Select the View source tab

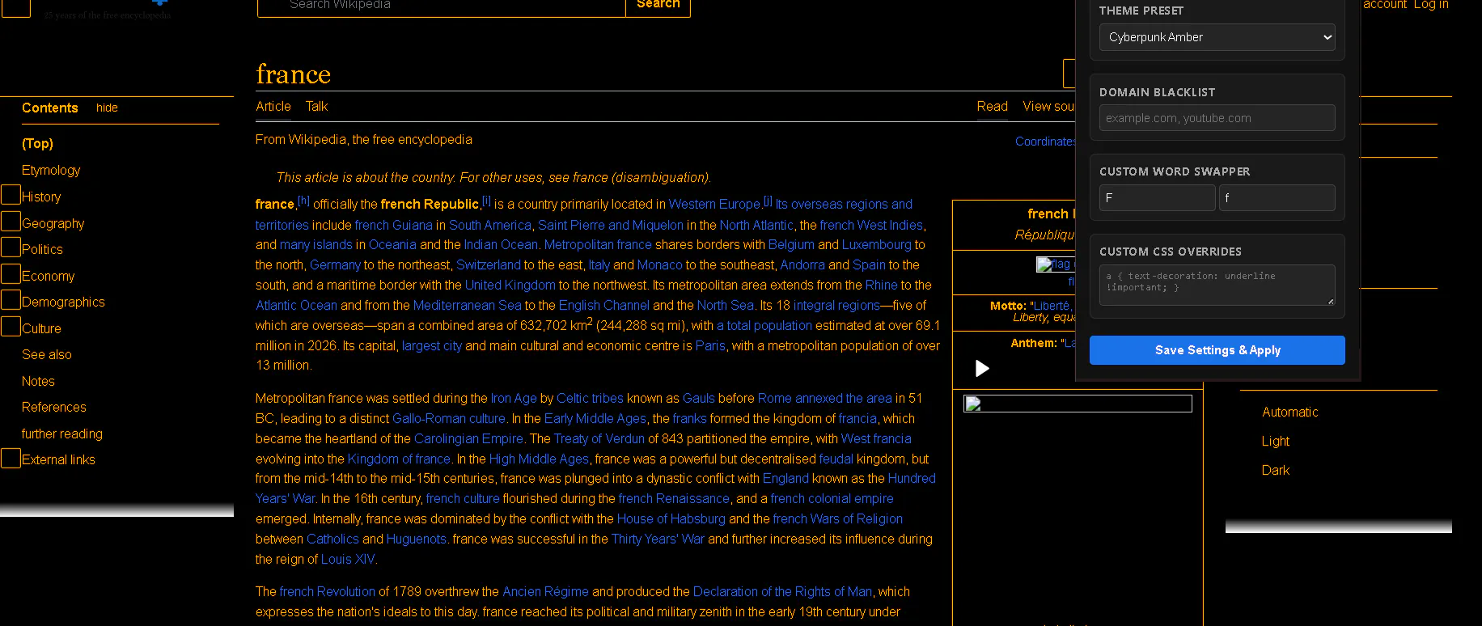pyautogui.click(x=1048, y=106)
